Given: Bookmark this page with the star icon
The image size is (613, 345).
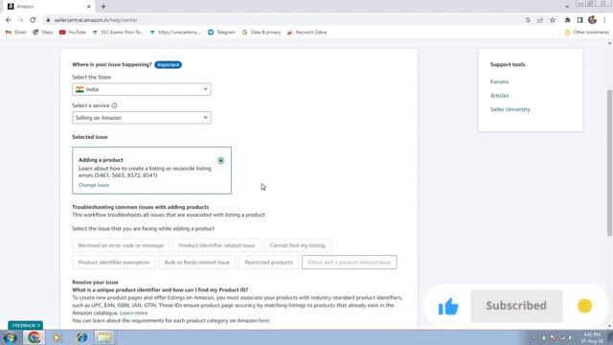Looking at the screenshot, I should (553, 20).
